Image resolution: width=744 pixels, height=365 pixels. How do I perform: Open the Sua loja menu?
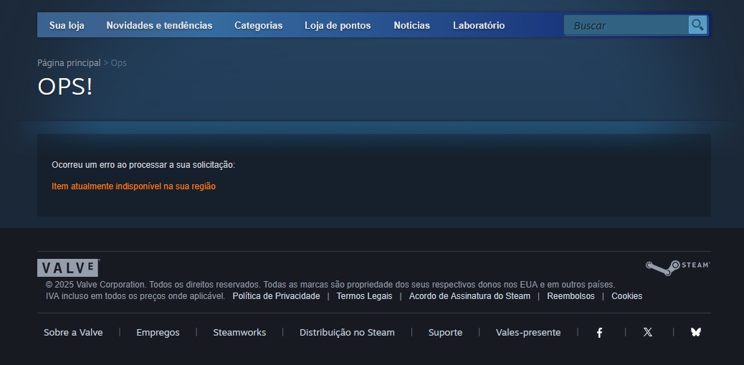67,25
